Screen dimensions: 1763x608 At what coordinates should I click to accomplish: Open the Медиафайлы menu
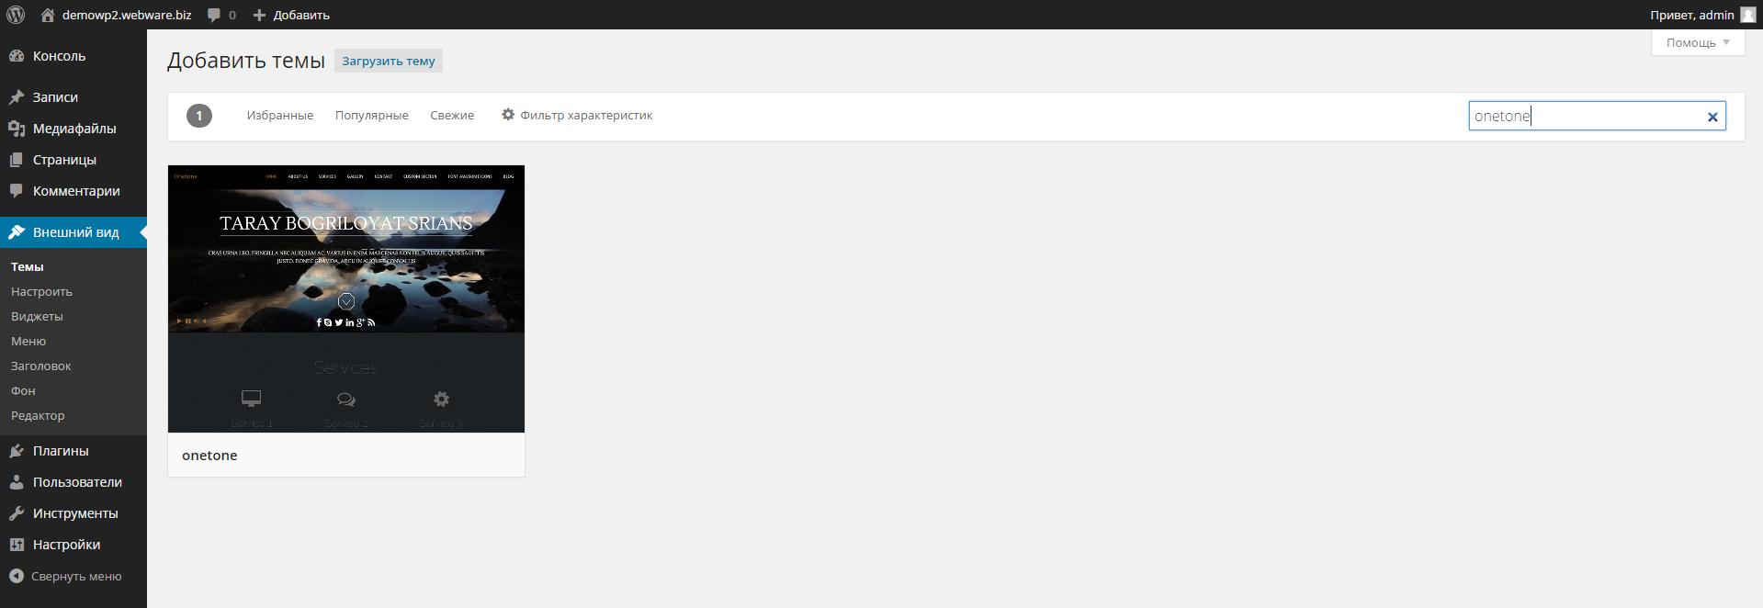click(x=74, y=129)
